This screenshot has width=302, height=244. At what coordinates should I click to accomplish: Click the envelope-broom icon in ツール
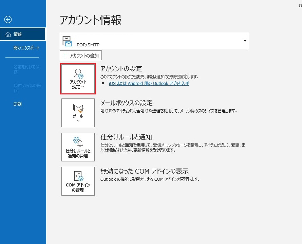tap(78, 108)
